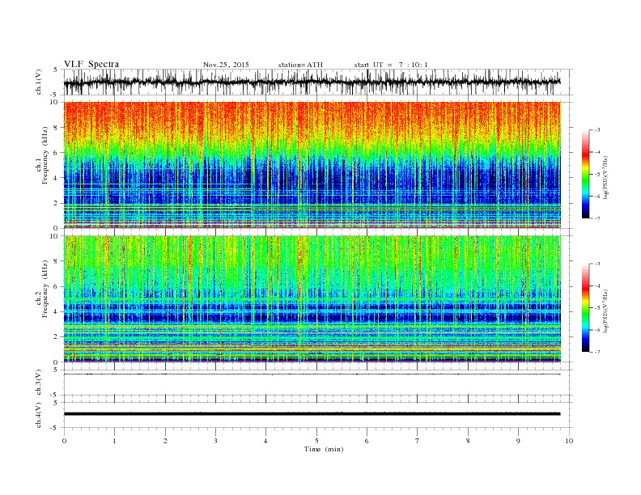Click the "ch.3(V)" axis label
The image size is (641, 495).
39,383
